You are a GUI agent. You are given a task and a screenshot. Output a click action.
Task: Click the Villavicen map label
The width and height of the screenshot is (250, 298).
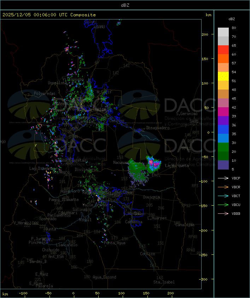pos(73,79)
